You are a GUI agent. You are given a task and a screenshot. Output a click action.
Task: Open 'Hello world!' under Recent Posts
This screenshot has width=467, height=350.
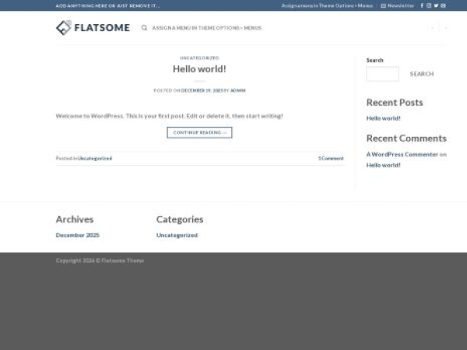point(383,118)
